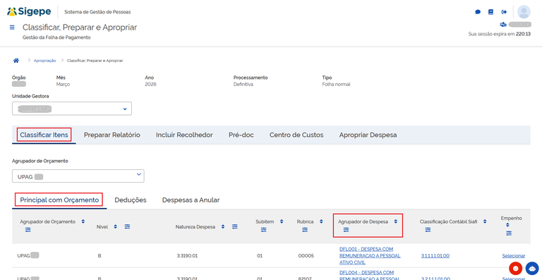Sort by Subitem column

click(282, 221)
